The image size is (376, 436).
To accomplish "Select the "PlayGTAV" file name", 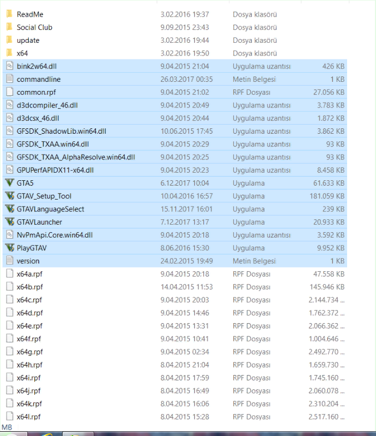I will point(32,248).
